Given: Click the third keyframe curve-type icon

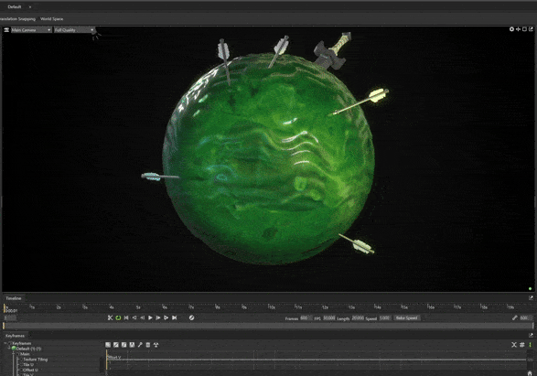Looking at the screenshot, I should [x=124, y=345].
